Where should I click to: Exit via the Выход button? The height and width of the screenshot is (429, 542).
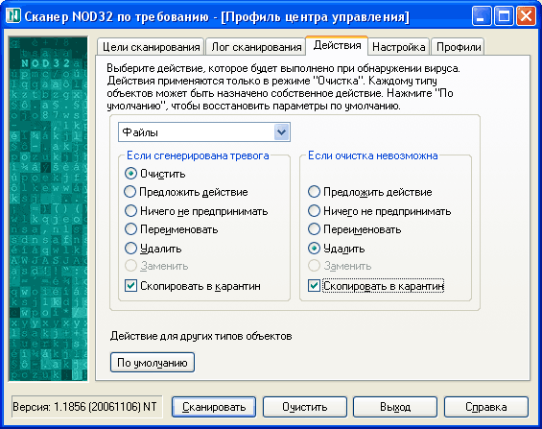(x=395, y=407)
